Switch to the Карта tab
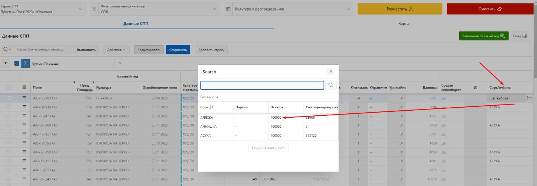The height and width of the screenshot is (186, 537). pyautogui.click(x=403, y=24)
